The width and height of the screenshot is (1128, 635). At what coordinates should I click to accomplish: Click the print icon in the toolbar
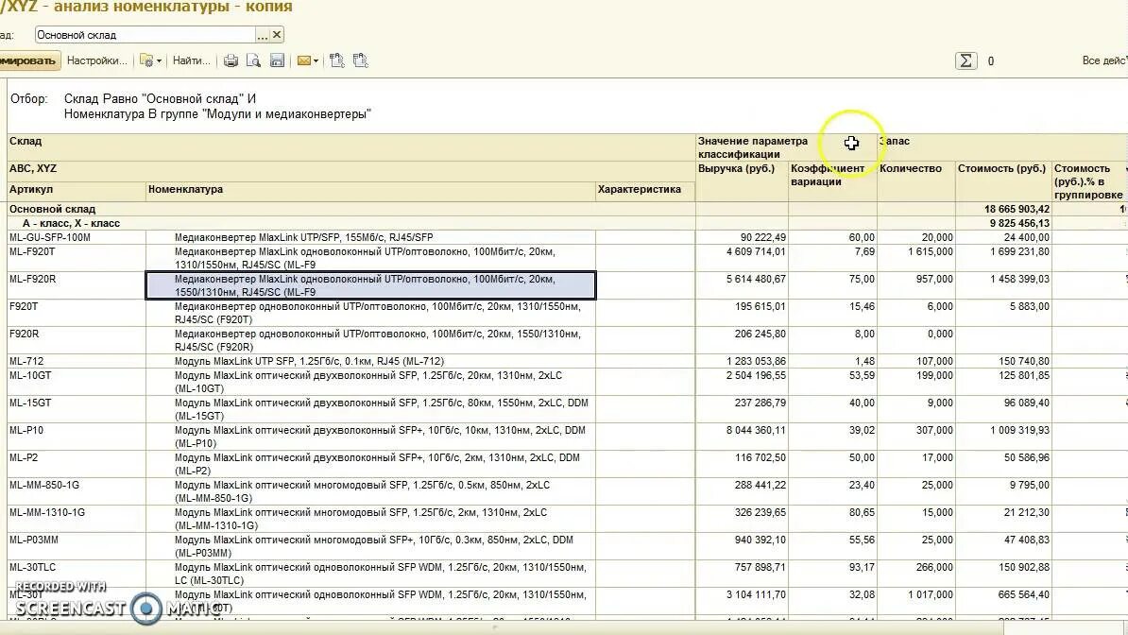coord(231,61)
